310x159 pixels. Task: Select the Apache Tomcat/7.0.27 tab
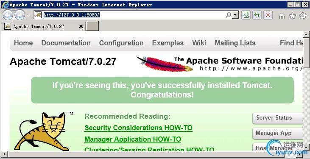click(x=44, y=26)
